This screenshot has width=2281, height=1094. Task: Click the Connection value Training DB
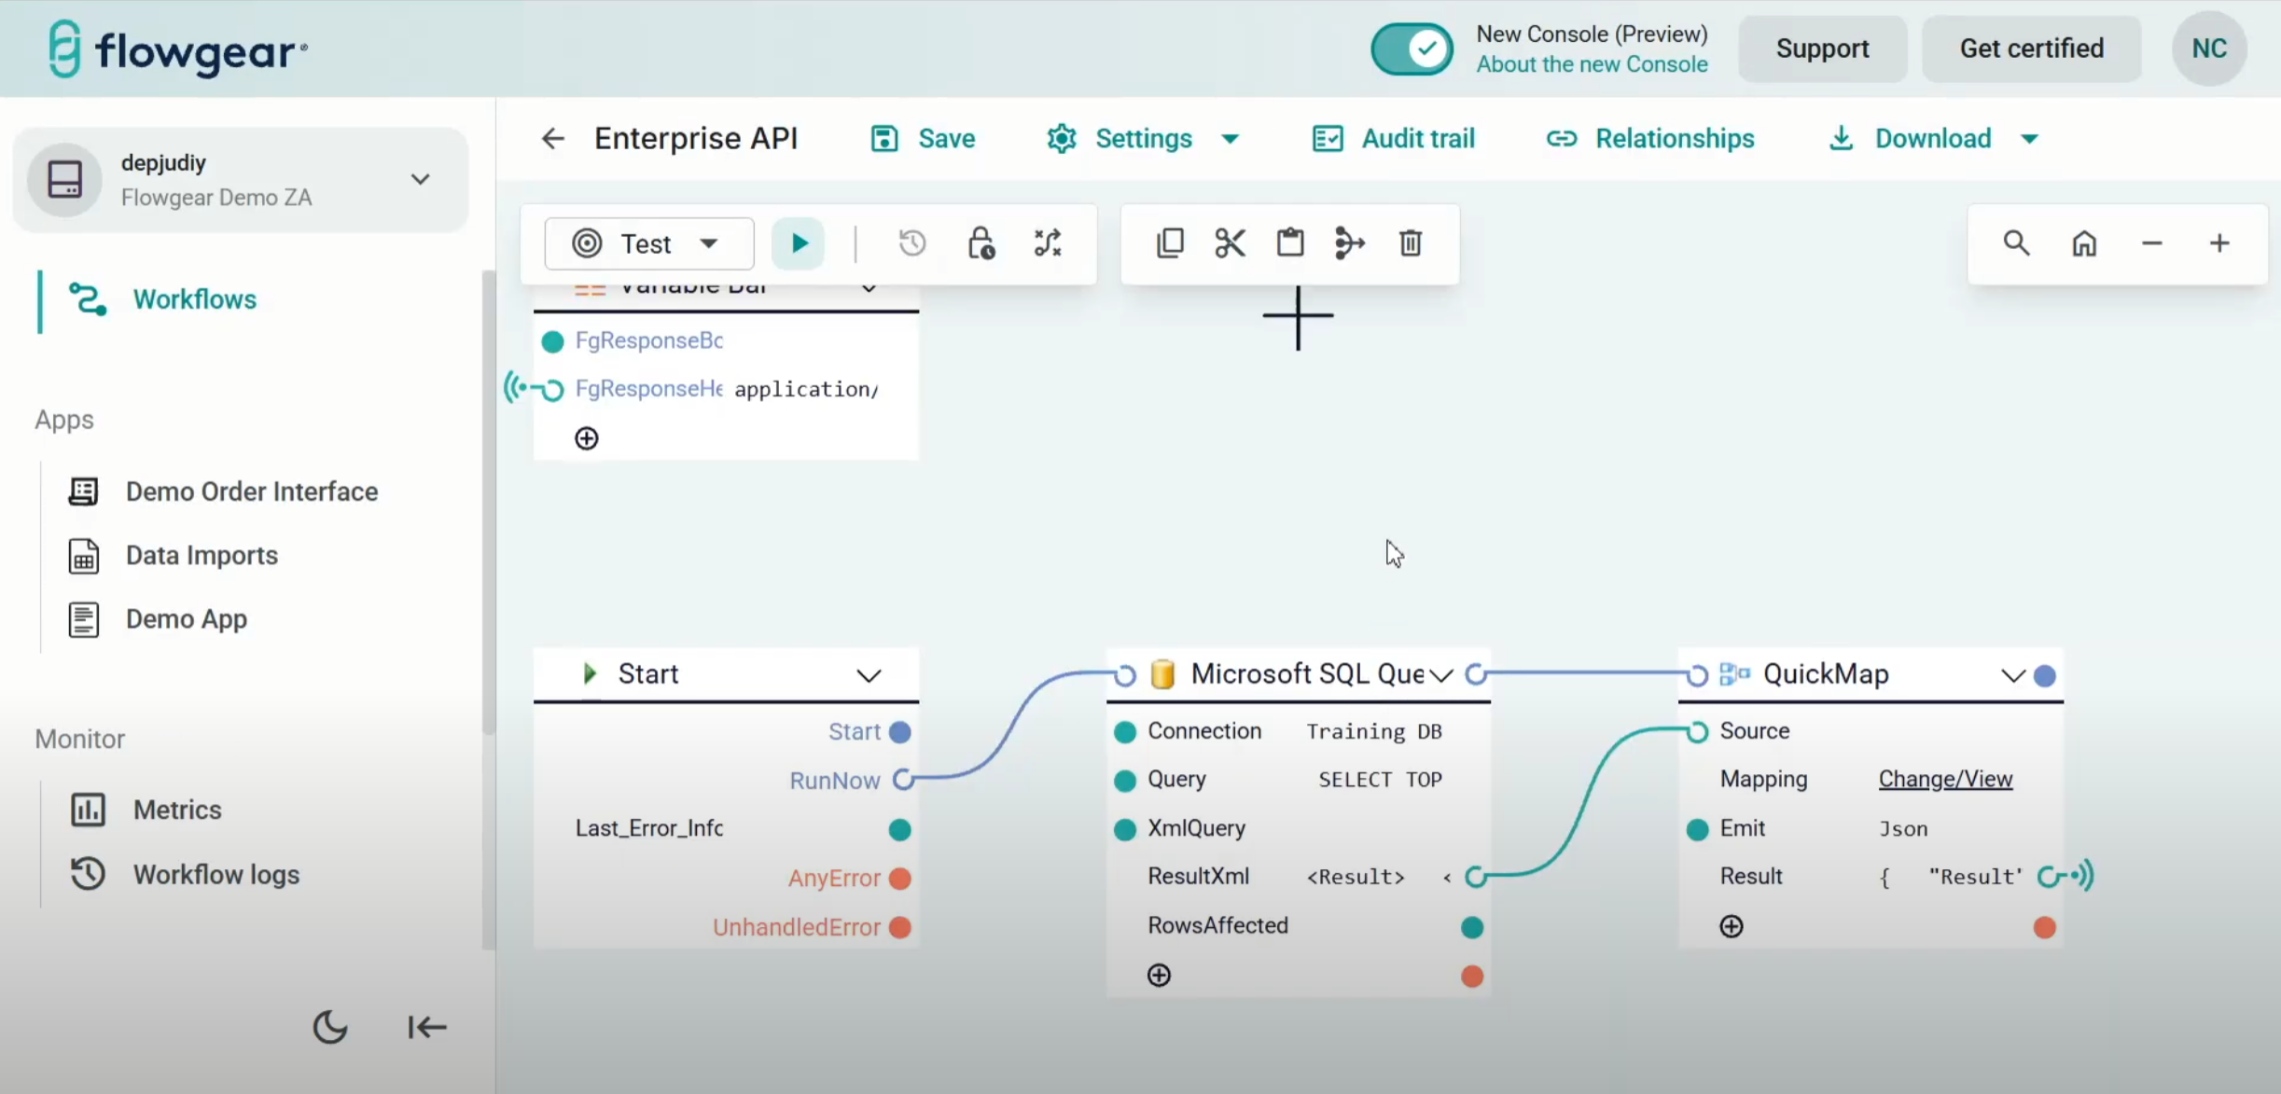point(1374,731)
